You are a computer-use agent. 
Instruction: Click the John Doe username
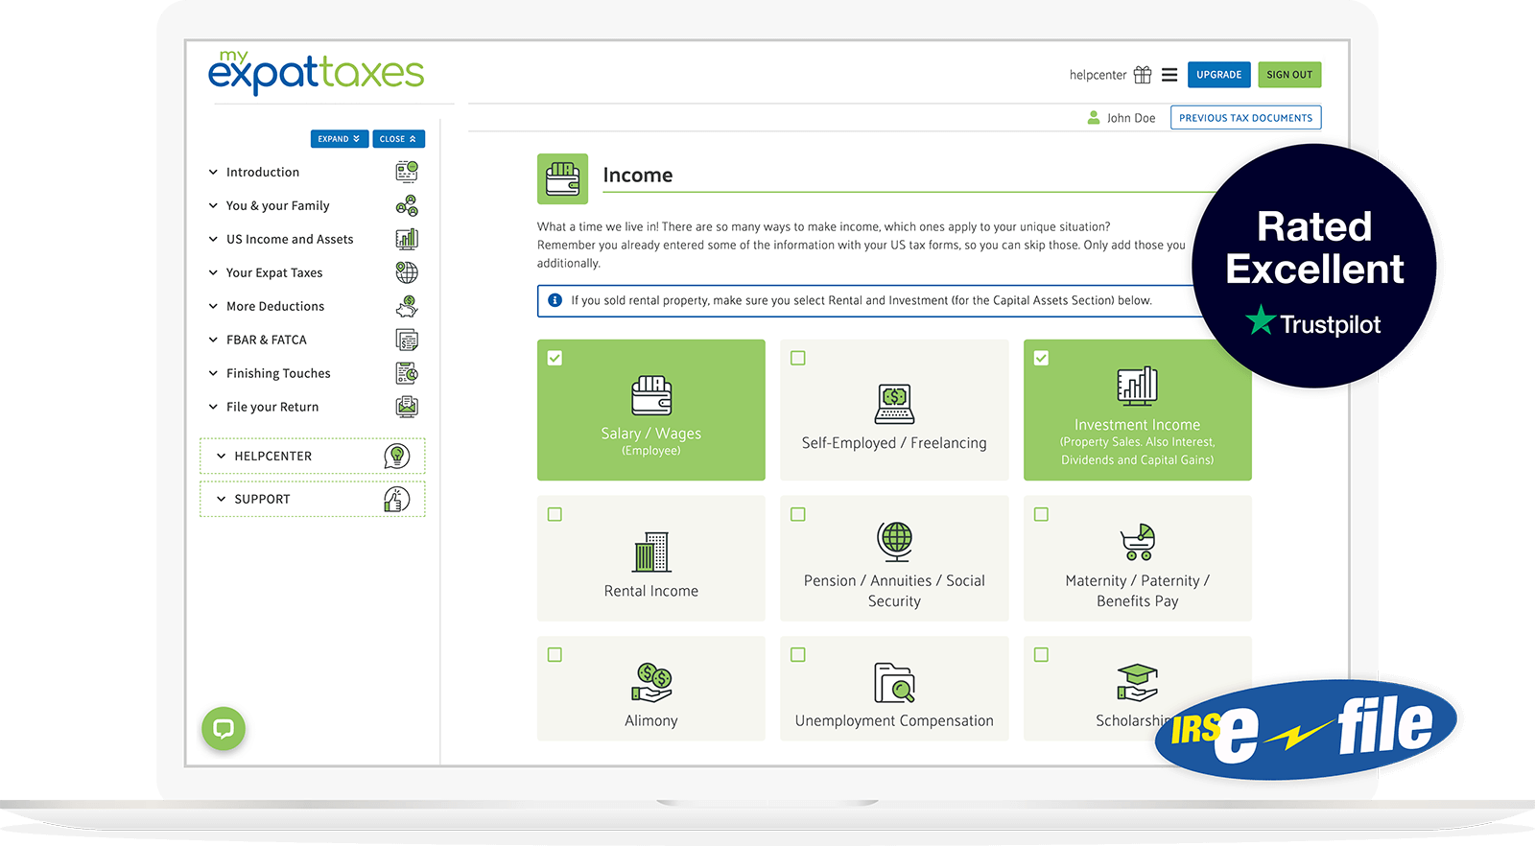click(1131, 118)
